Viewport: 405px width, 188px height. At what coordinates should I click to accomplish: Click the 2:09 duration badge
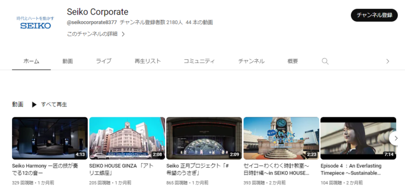tap(234, 155)
